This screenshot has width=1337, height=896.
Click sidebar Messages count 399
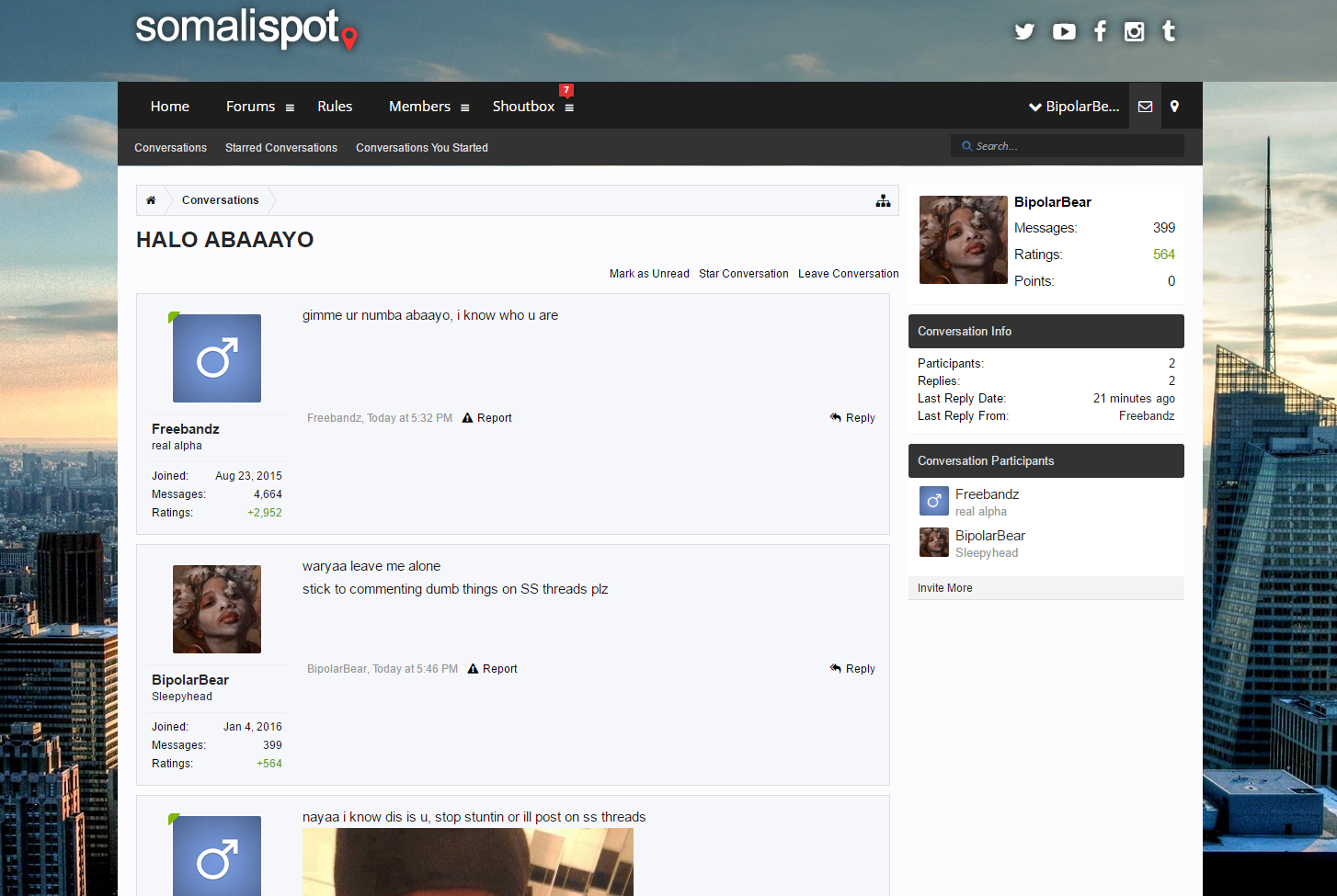click(x=1164, y=228)
